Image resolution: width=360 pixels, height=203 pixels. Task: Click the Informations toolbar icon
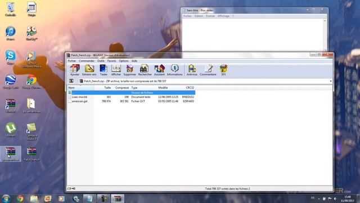tap(175, 70)
